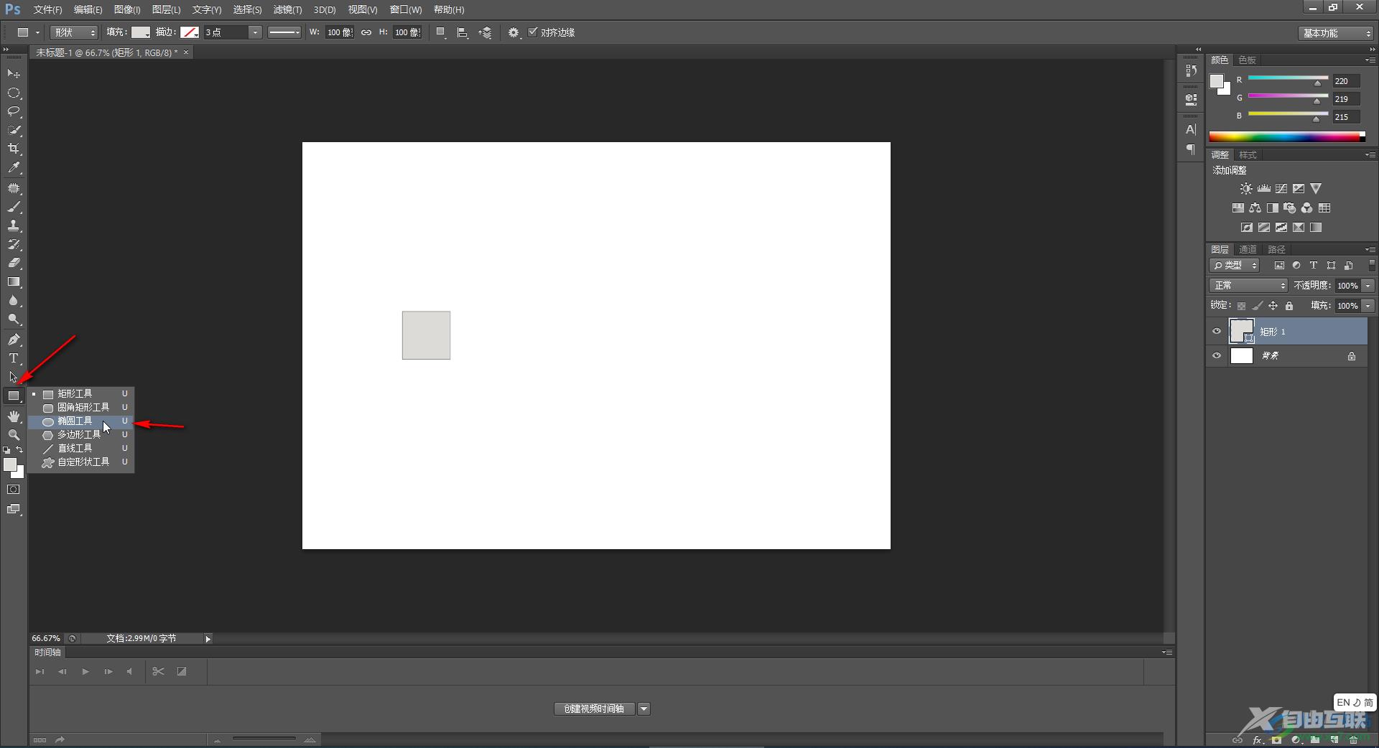Toggle Quick Mask mode icon
Screen dimensions: 1379x748
pos(14,490)
